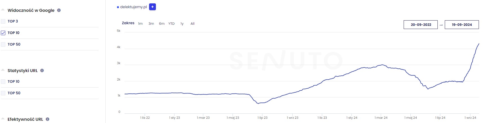Collapse the Statystyki URL section
The height and width of the screenshot is (123, 491).
(x=3, y=70)
